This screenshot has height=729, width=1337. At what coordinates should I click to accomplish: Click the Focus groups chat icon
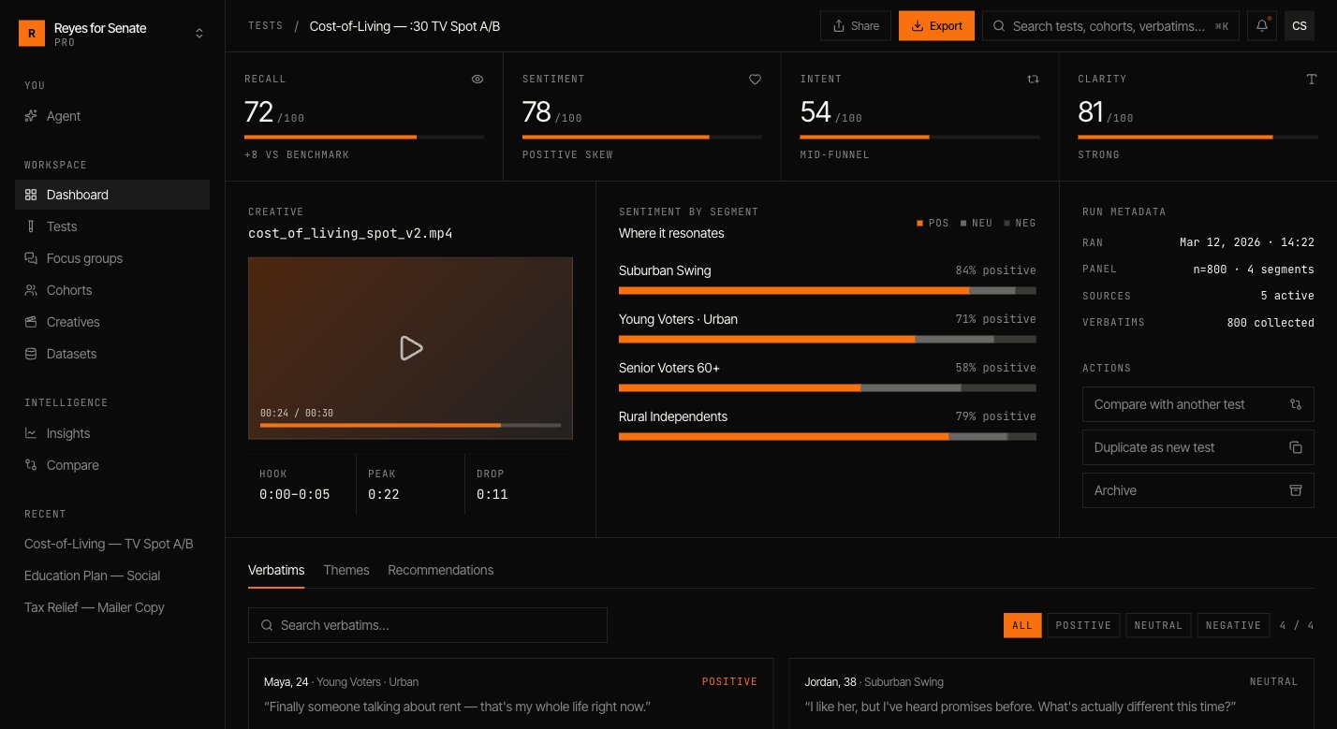click(31, 258)
